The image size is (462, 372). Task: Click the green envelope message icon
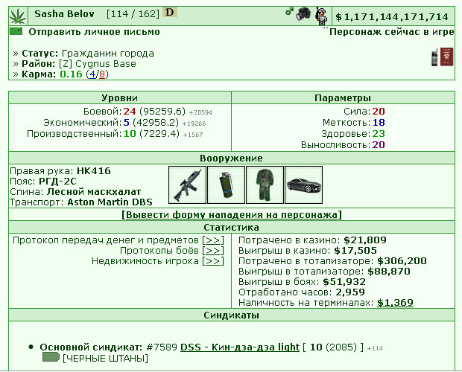click(16, 31)
